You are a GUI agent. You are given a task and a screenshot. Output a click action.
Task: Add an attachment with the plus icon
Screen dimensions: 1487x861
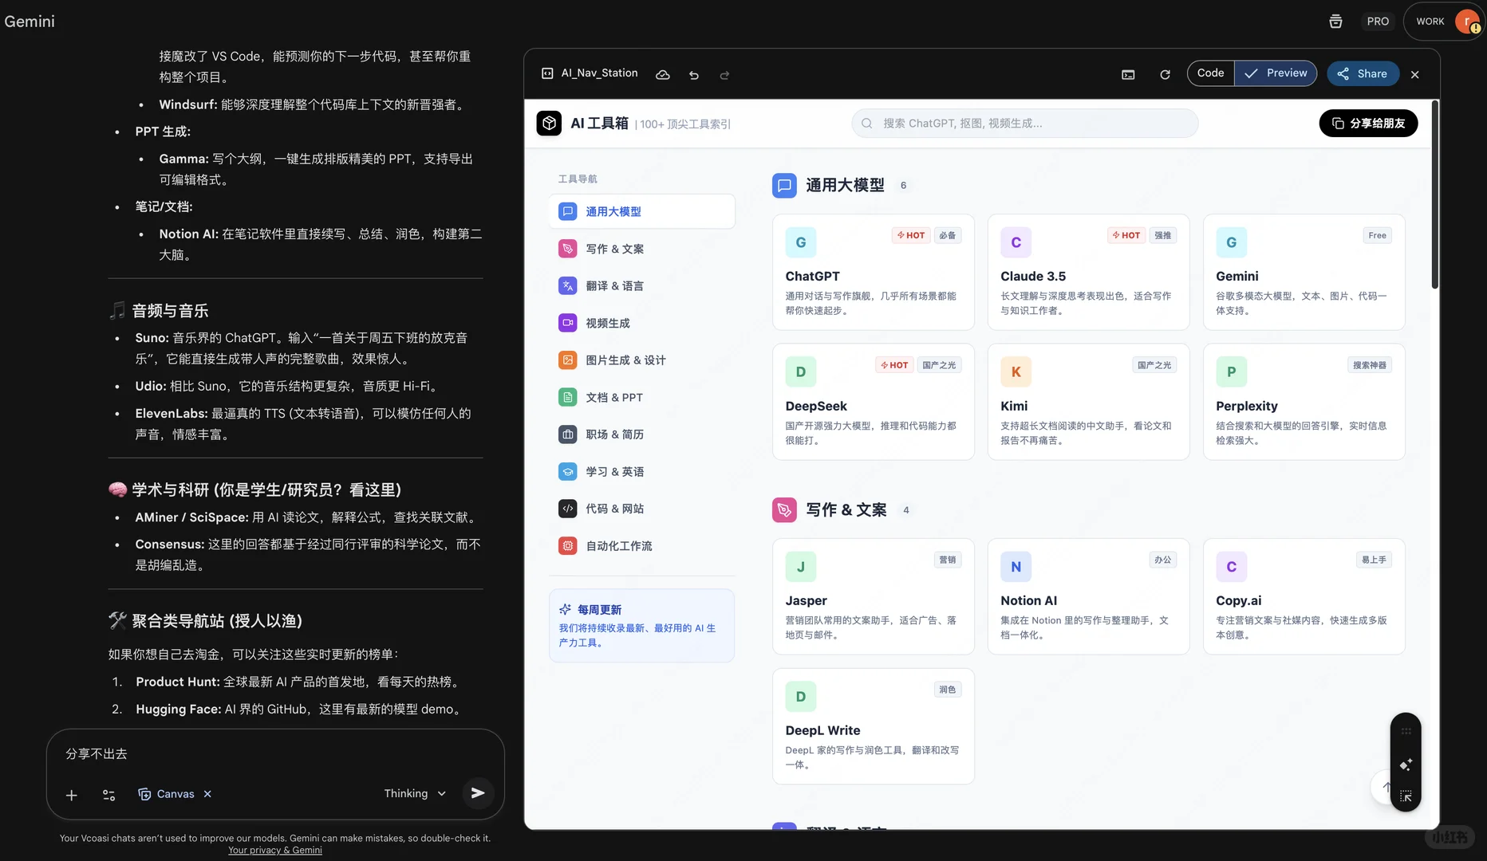[x=71, y=794]
